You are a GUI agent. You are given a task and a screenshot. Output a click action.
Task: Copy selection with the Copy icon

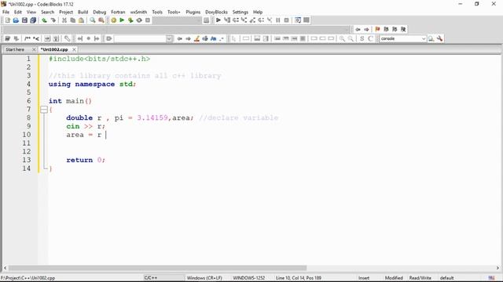tap(73, 20)
